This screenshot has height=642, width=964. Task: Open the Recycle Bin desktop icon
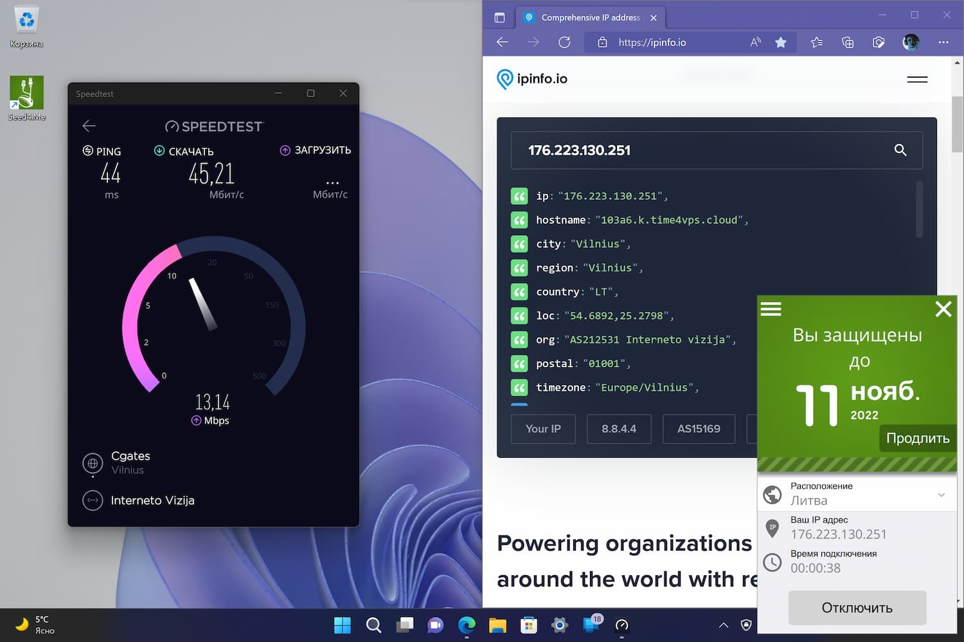[x=26, y=27]
